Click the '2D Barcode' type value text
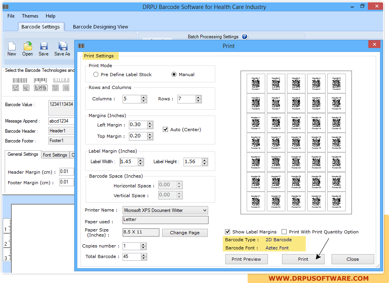The image size is (389, 283). click(278, 240)
